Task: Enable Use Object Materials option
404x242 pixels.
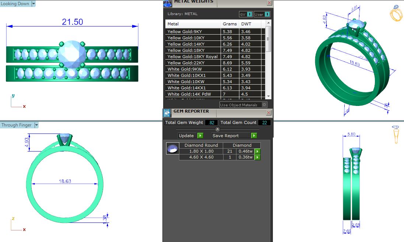Action: click(x=264, y=105)
